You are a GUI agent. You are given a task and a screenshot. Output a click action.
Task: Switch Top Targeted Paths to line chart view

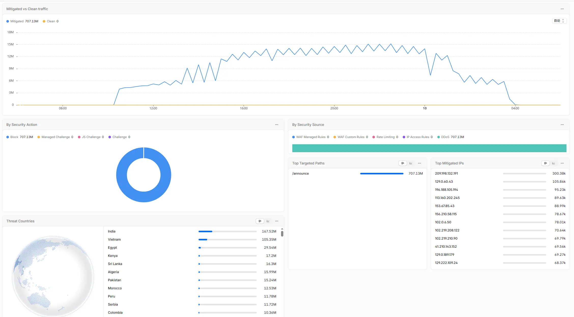pyautogui.click(x=411, y=163)
